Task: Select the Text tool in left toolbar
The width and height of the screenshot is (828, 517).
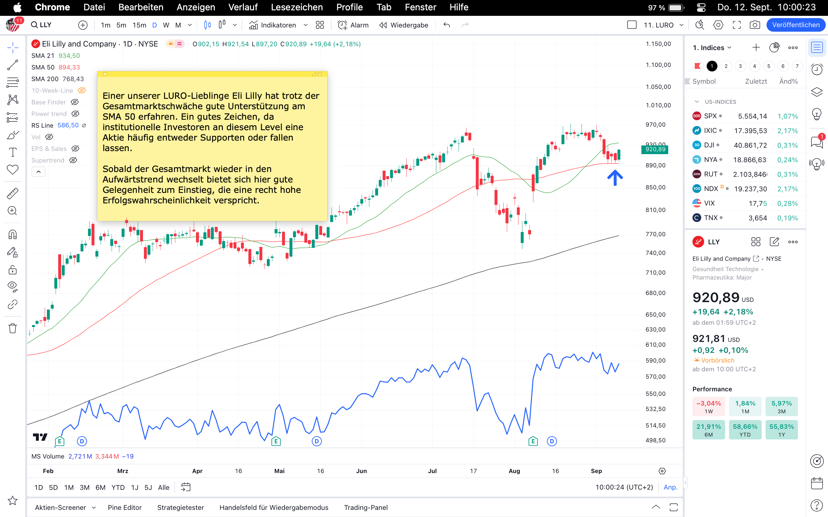Action: coord(13,152)
